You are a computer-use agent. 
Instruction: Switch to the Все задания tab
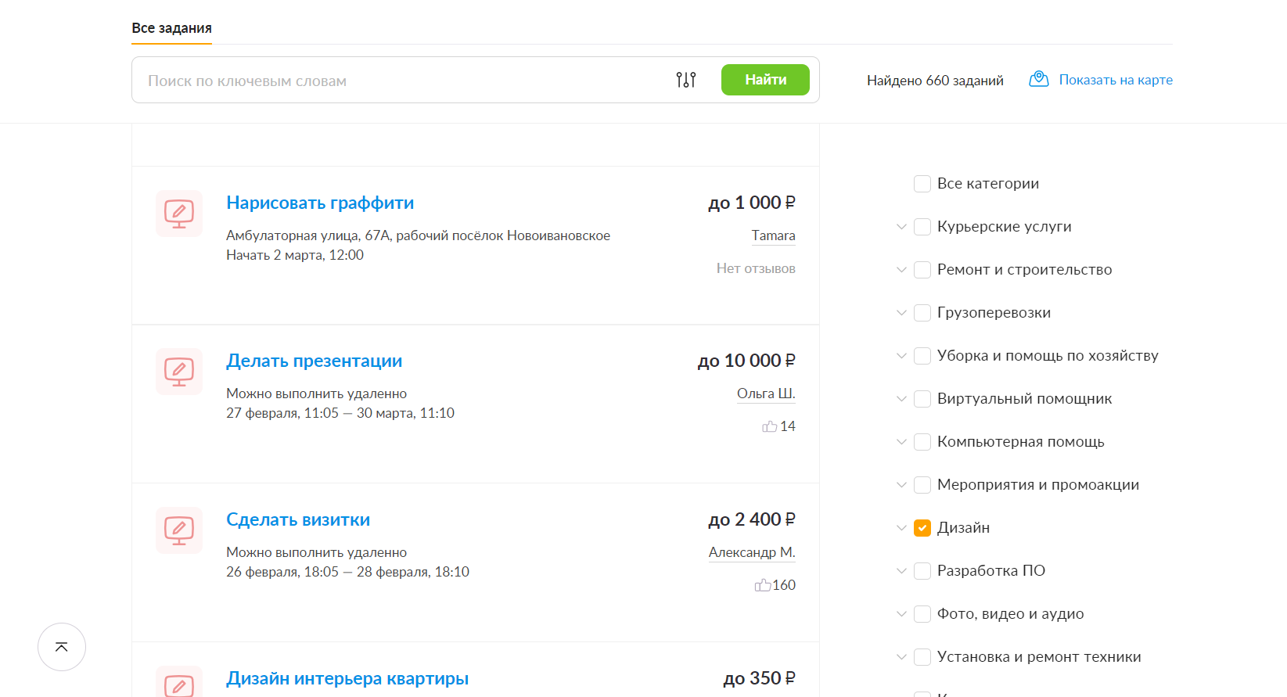point(171,28)
